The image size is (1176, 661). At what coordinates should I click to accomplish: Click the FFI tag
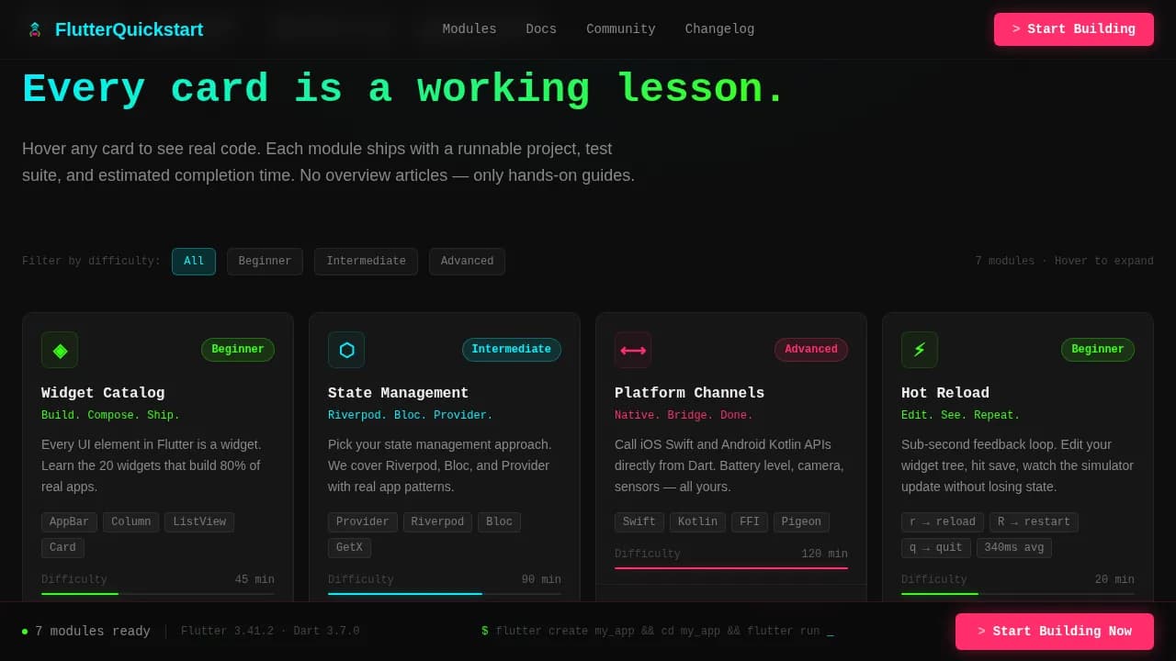(750, 522)
